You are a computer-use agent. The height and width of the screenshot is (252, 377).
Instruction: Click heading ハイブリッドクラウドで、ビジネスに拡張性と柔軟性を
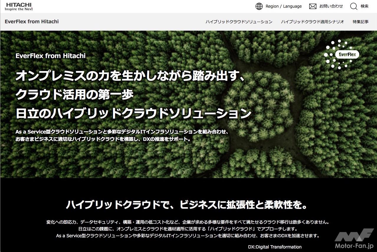coord(186,205)
